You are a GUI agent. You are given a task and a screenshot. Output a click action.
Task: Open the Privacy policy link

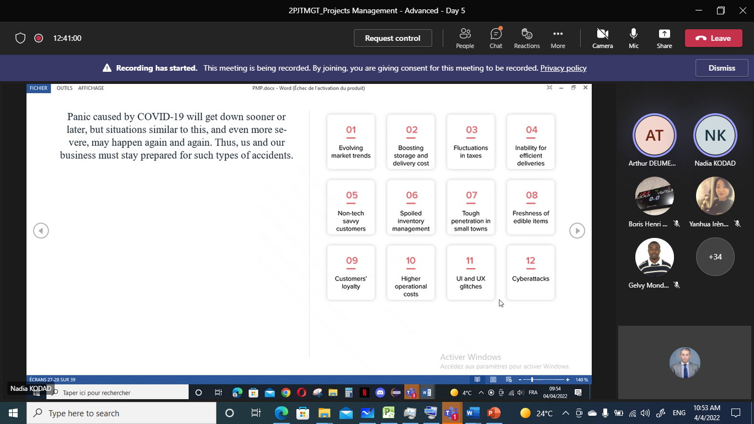(563, 68)
